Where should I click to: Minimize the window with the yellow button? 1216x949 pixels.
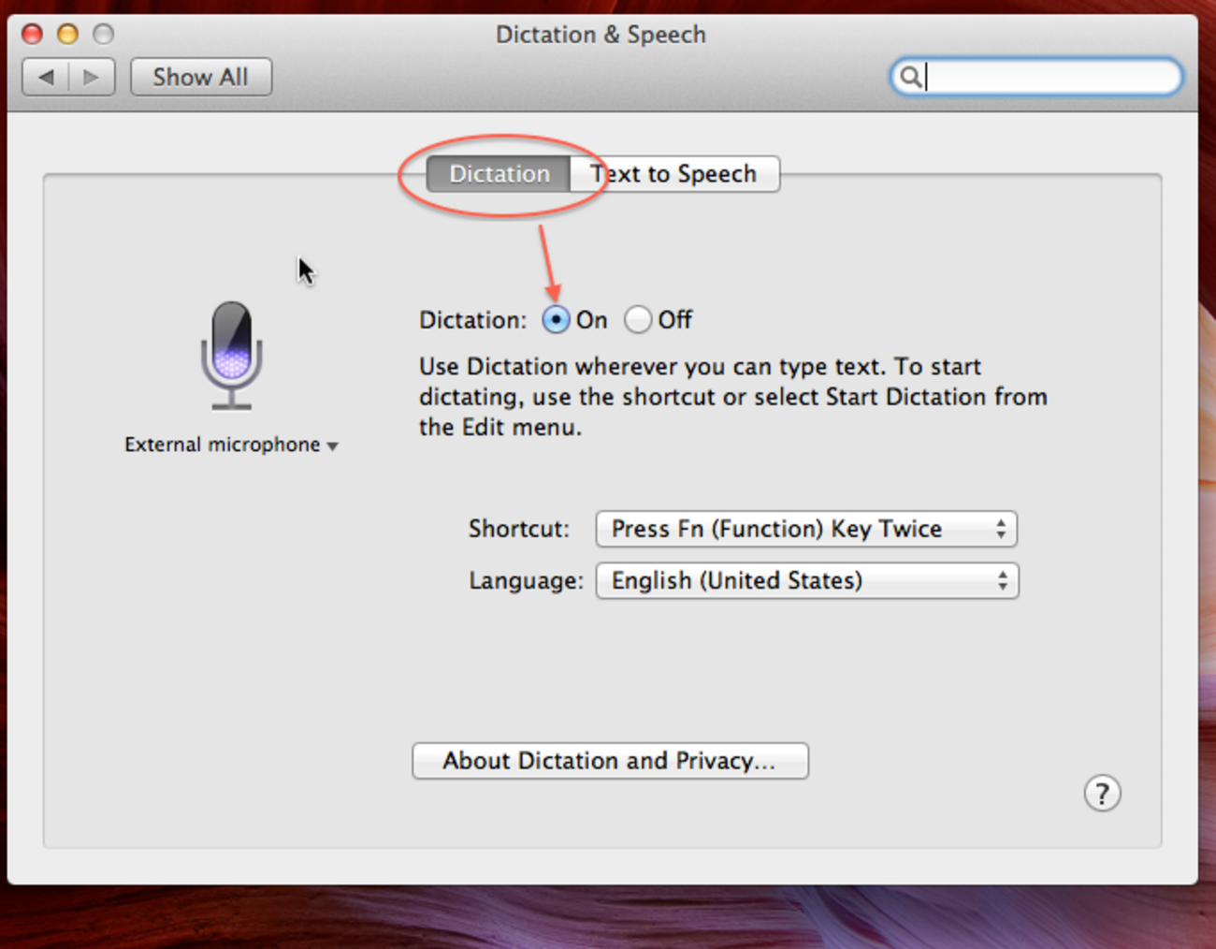(x=67, y=35)
